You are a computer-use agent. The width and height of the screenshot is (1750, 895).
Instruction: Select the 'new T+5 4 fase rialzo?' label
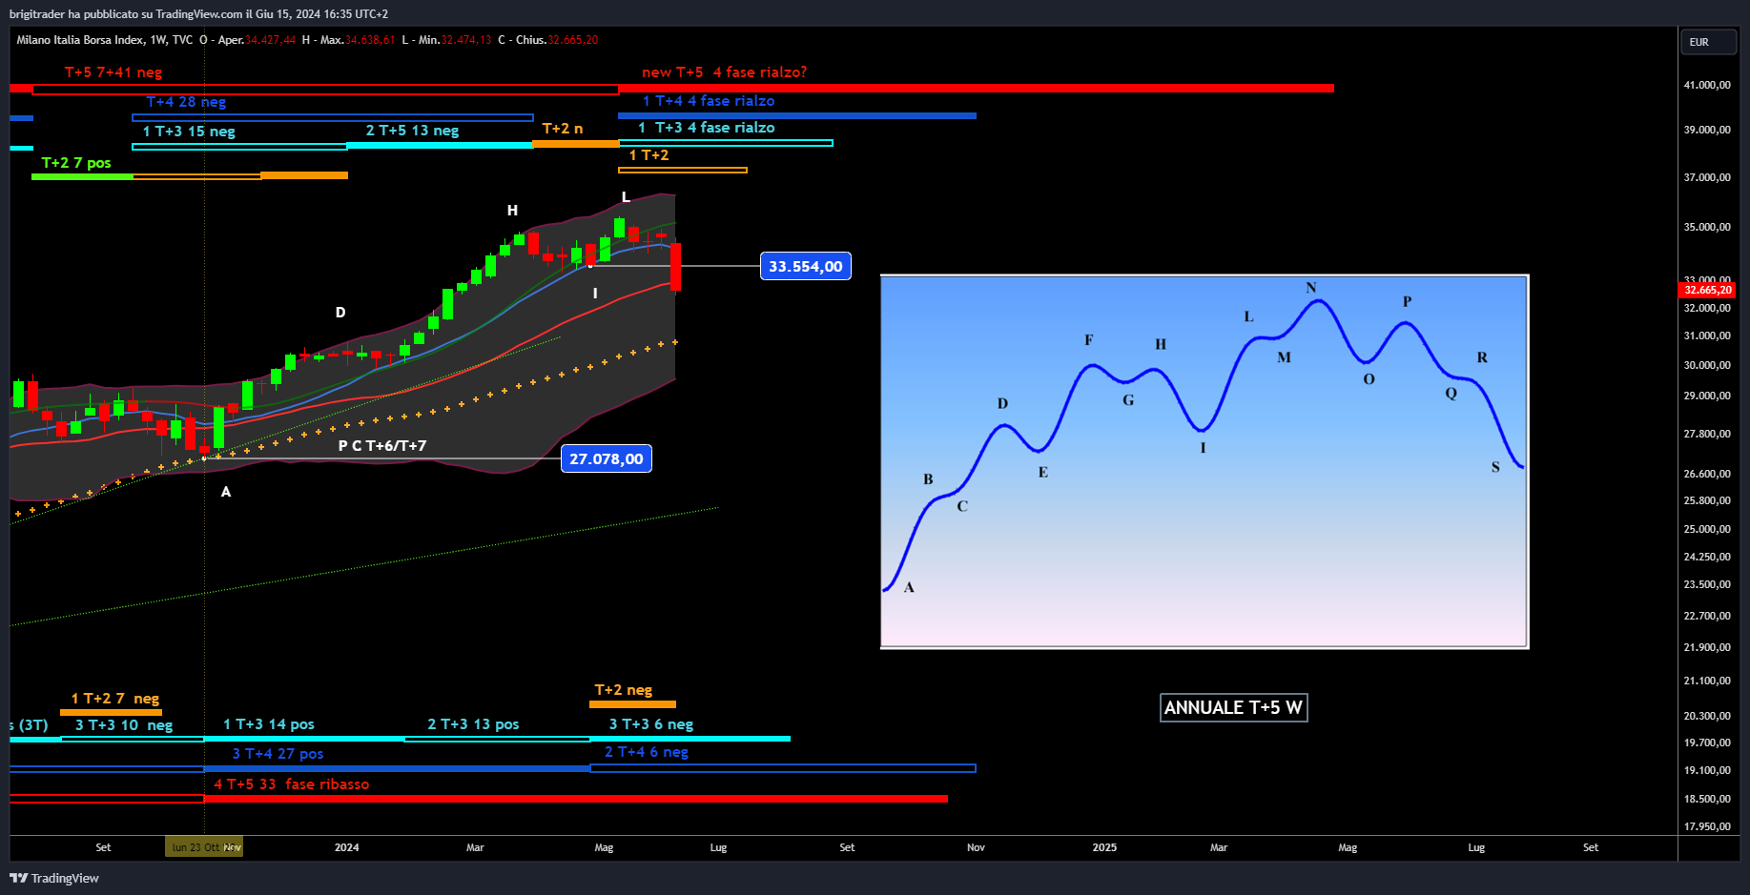(x=724, y=72)
